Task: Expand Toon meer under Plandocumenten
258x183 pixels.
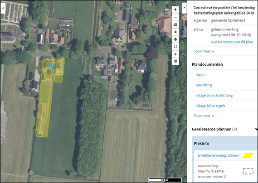Action: pos(204,116)
